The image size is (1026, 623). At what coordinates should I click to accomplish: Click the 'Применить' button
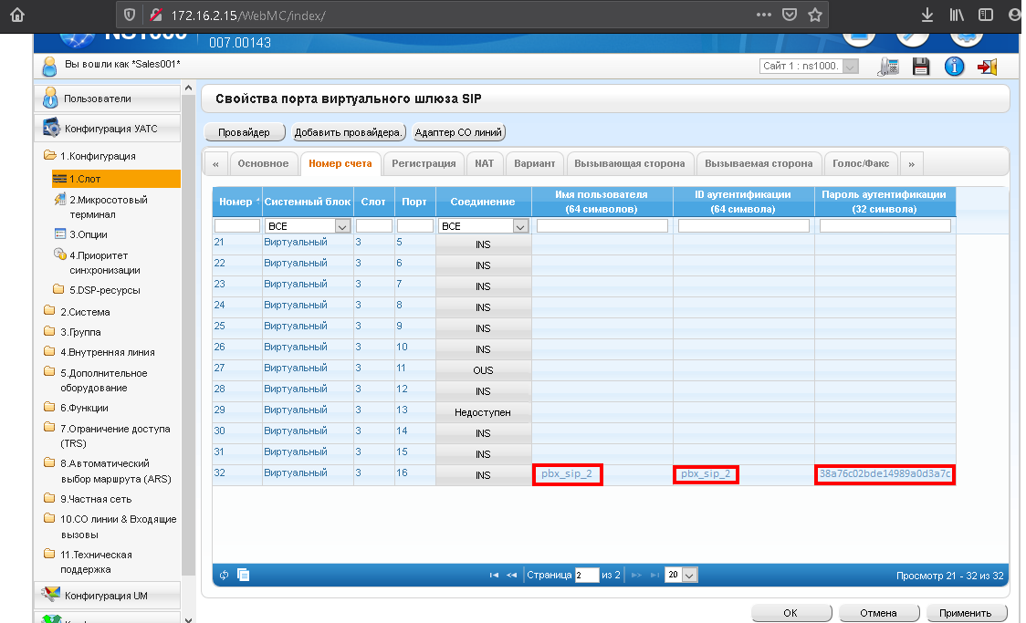(966, 613)
